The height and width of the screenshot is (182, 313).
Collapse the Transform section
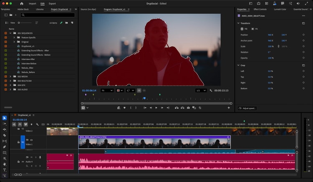(x=238, y=23)
